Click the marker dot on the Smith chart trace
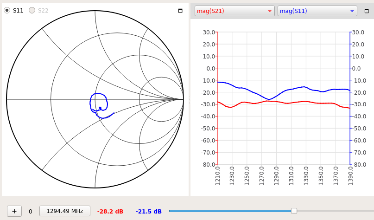The image size is (374, 220). (x=100, y=108)
